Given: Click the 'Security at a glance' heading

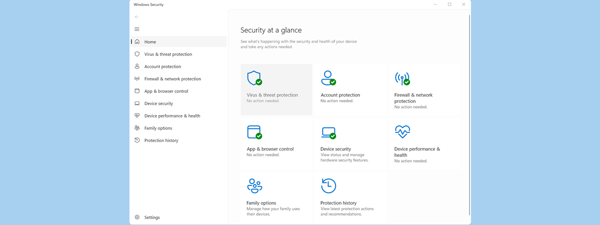Looking at the screenshot, I should [x=271, y=30].
